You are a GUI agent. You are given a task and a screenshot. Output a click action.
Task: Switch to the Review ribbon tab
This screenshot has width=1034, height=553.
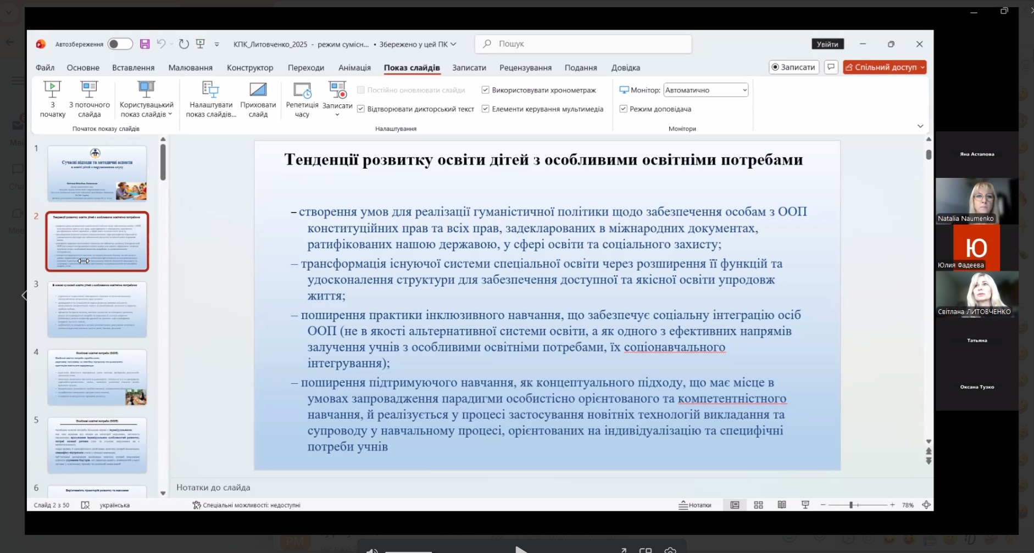tap(525, 68)
